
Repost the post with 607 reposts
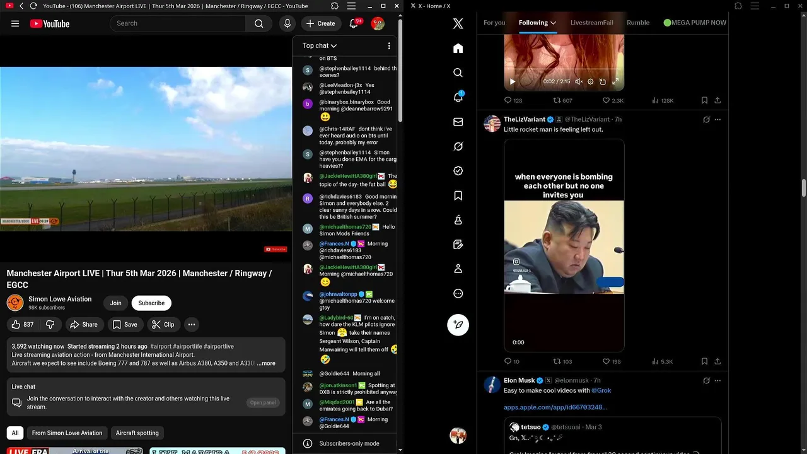[x=562, y=100]
